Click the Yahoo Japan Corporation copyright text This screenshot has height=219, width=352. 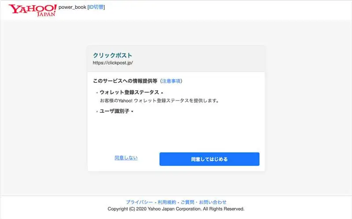pos(176,209)
